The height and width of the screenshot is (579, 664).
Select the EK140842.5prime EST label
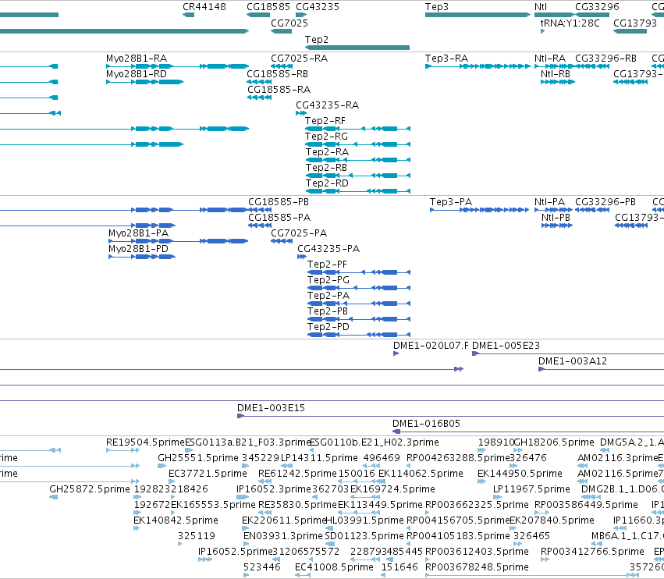pos(176,520)
